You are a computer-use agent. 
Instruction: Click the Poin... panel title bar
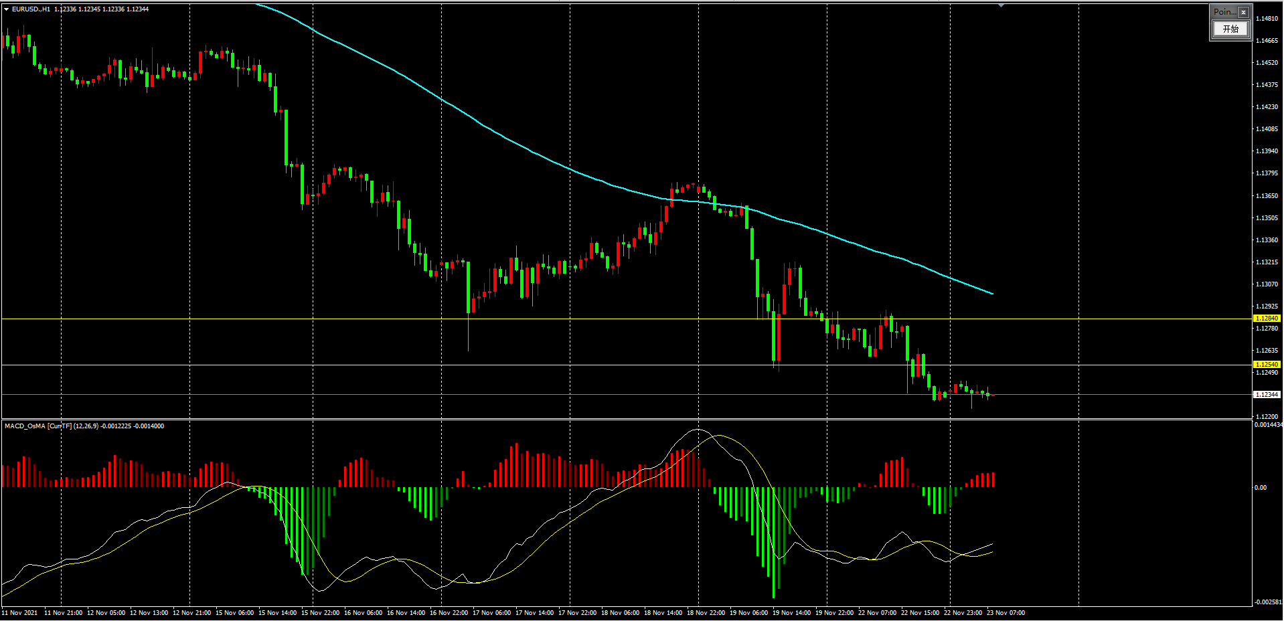[x=1224, y=12]
